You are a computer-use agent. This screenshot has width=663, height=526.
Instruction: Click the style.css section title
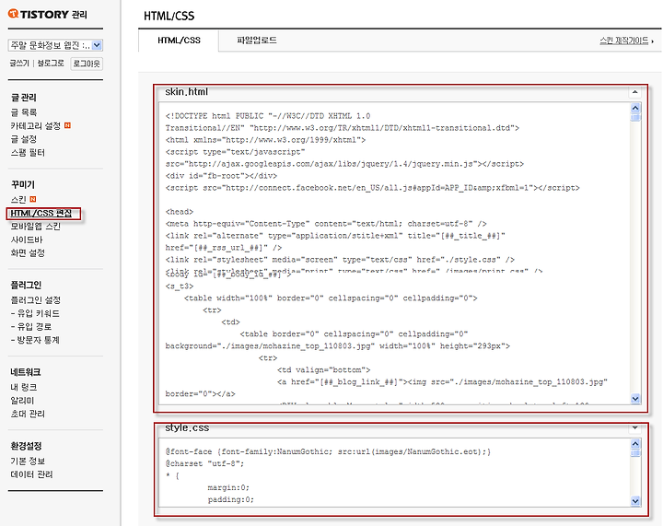[187, 428]
